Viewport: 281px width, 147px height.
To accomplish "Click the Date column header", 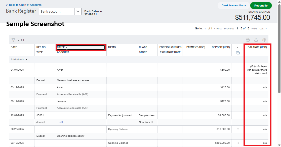I will coord(14,47).
